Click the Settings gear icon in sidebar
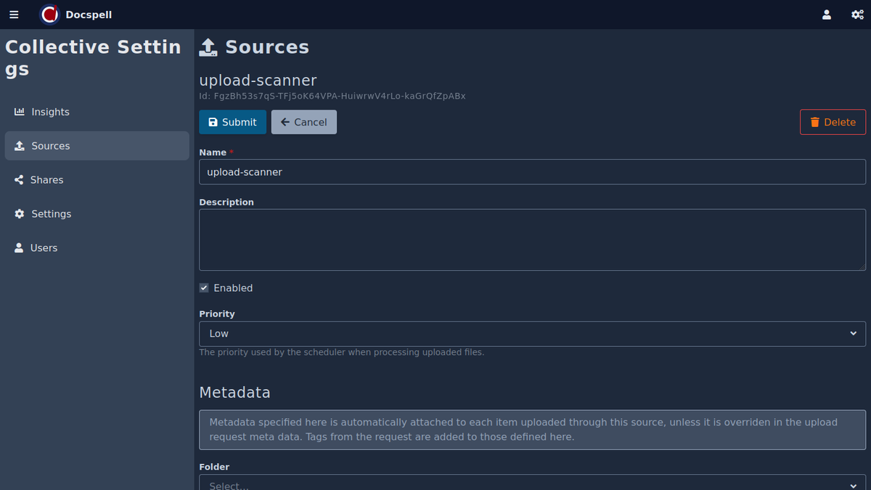Image resolution: width=871 pixels, height=490 pixels. [x=20, y=214]
